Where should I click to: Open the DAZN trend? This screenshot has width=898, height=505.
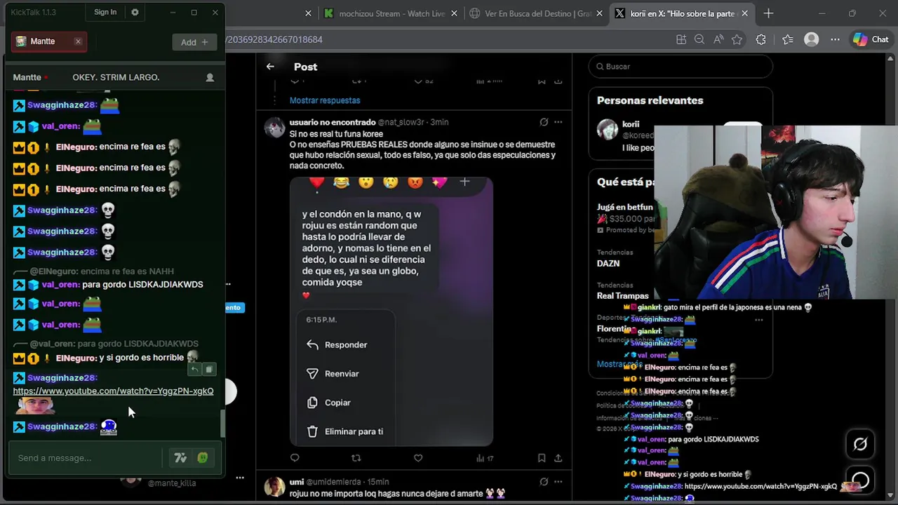608,264
